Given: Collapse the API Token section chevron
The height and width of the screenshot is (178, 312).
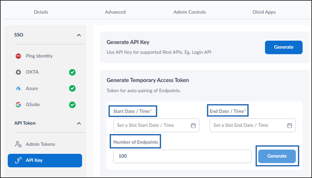Looking at the screenshot, I should click(x=79, y=123).
